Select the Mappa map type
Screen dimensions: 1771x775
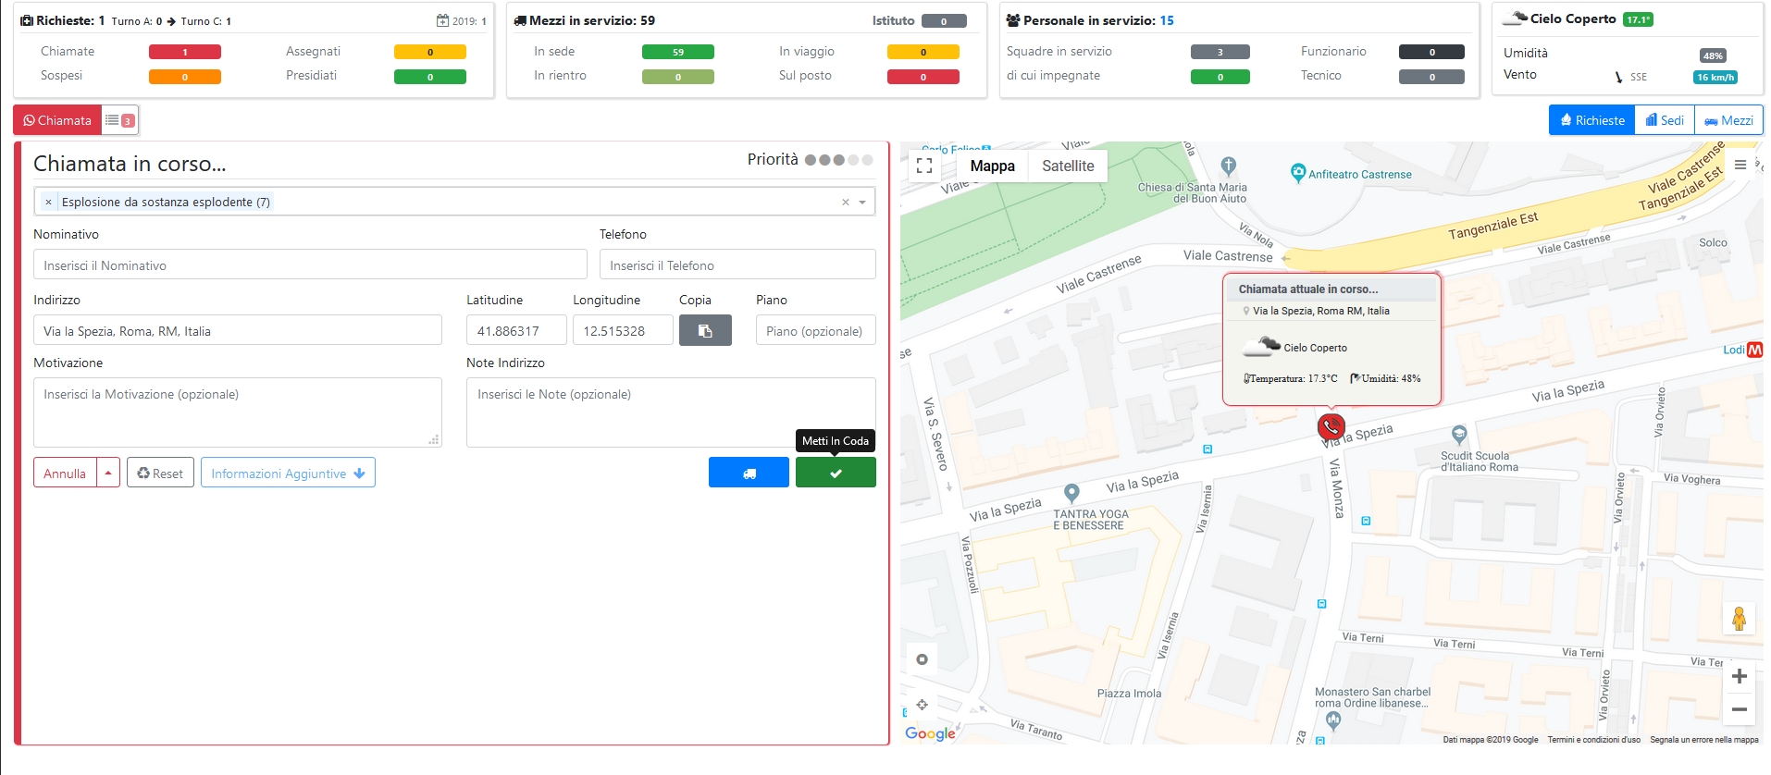[x=992, y=166]
